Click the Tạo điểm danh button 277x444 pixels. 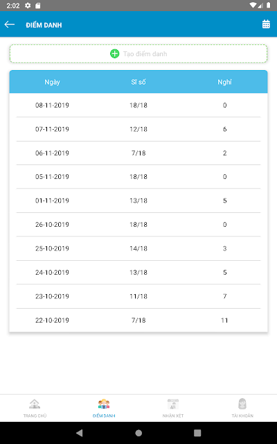click(138, 53)
